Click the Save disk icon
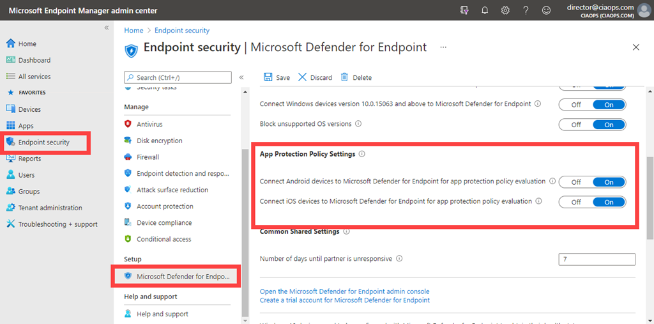The height and width of the screenshot is (324, 654). point(268,77)
